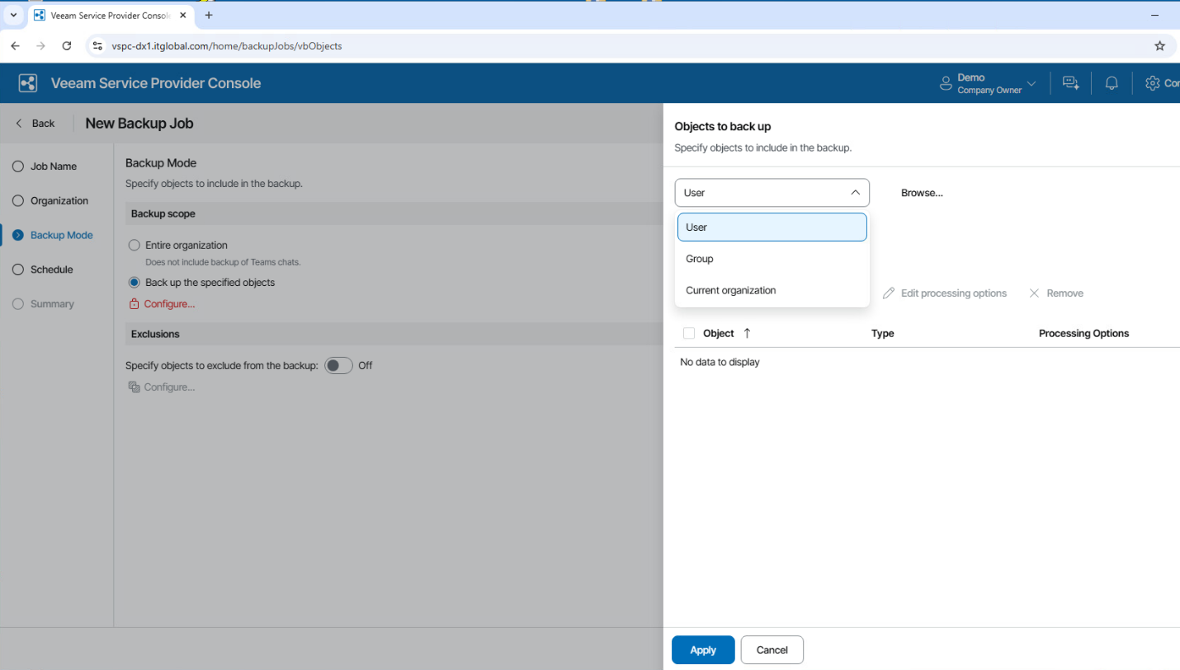Switch to the Veeam Service Provider Console tab
The width and height of the screenshot is (1180, 670).
click(110, 15)
